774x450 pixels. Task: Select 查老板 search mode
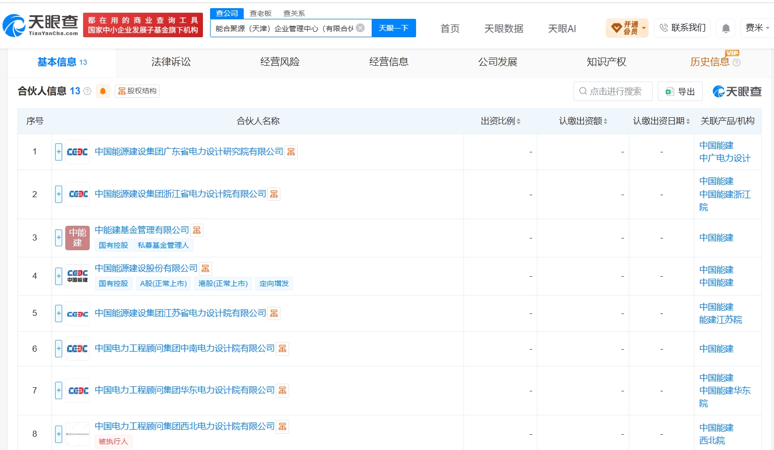point(261,13)
